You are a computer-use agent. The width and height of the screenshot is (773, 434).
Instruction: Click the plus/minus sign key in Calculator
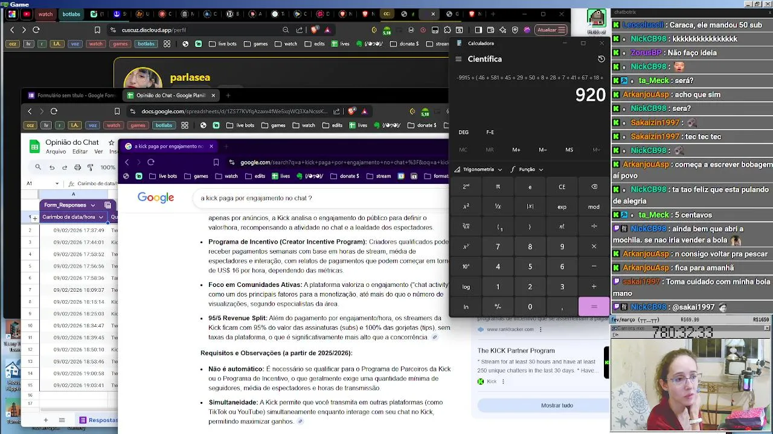click(x=498, y=307)
